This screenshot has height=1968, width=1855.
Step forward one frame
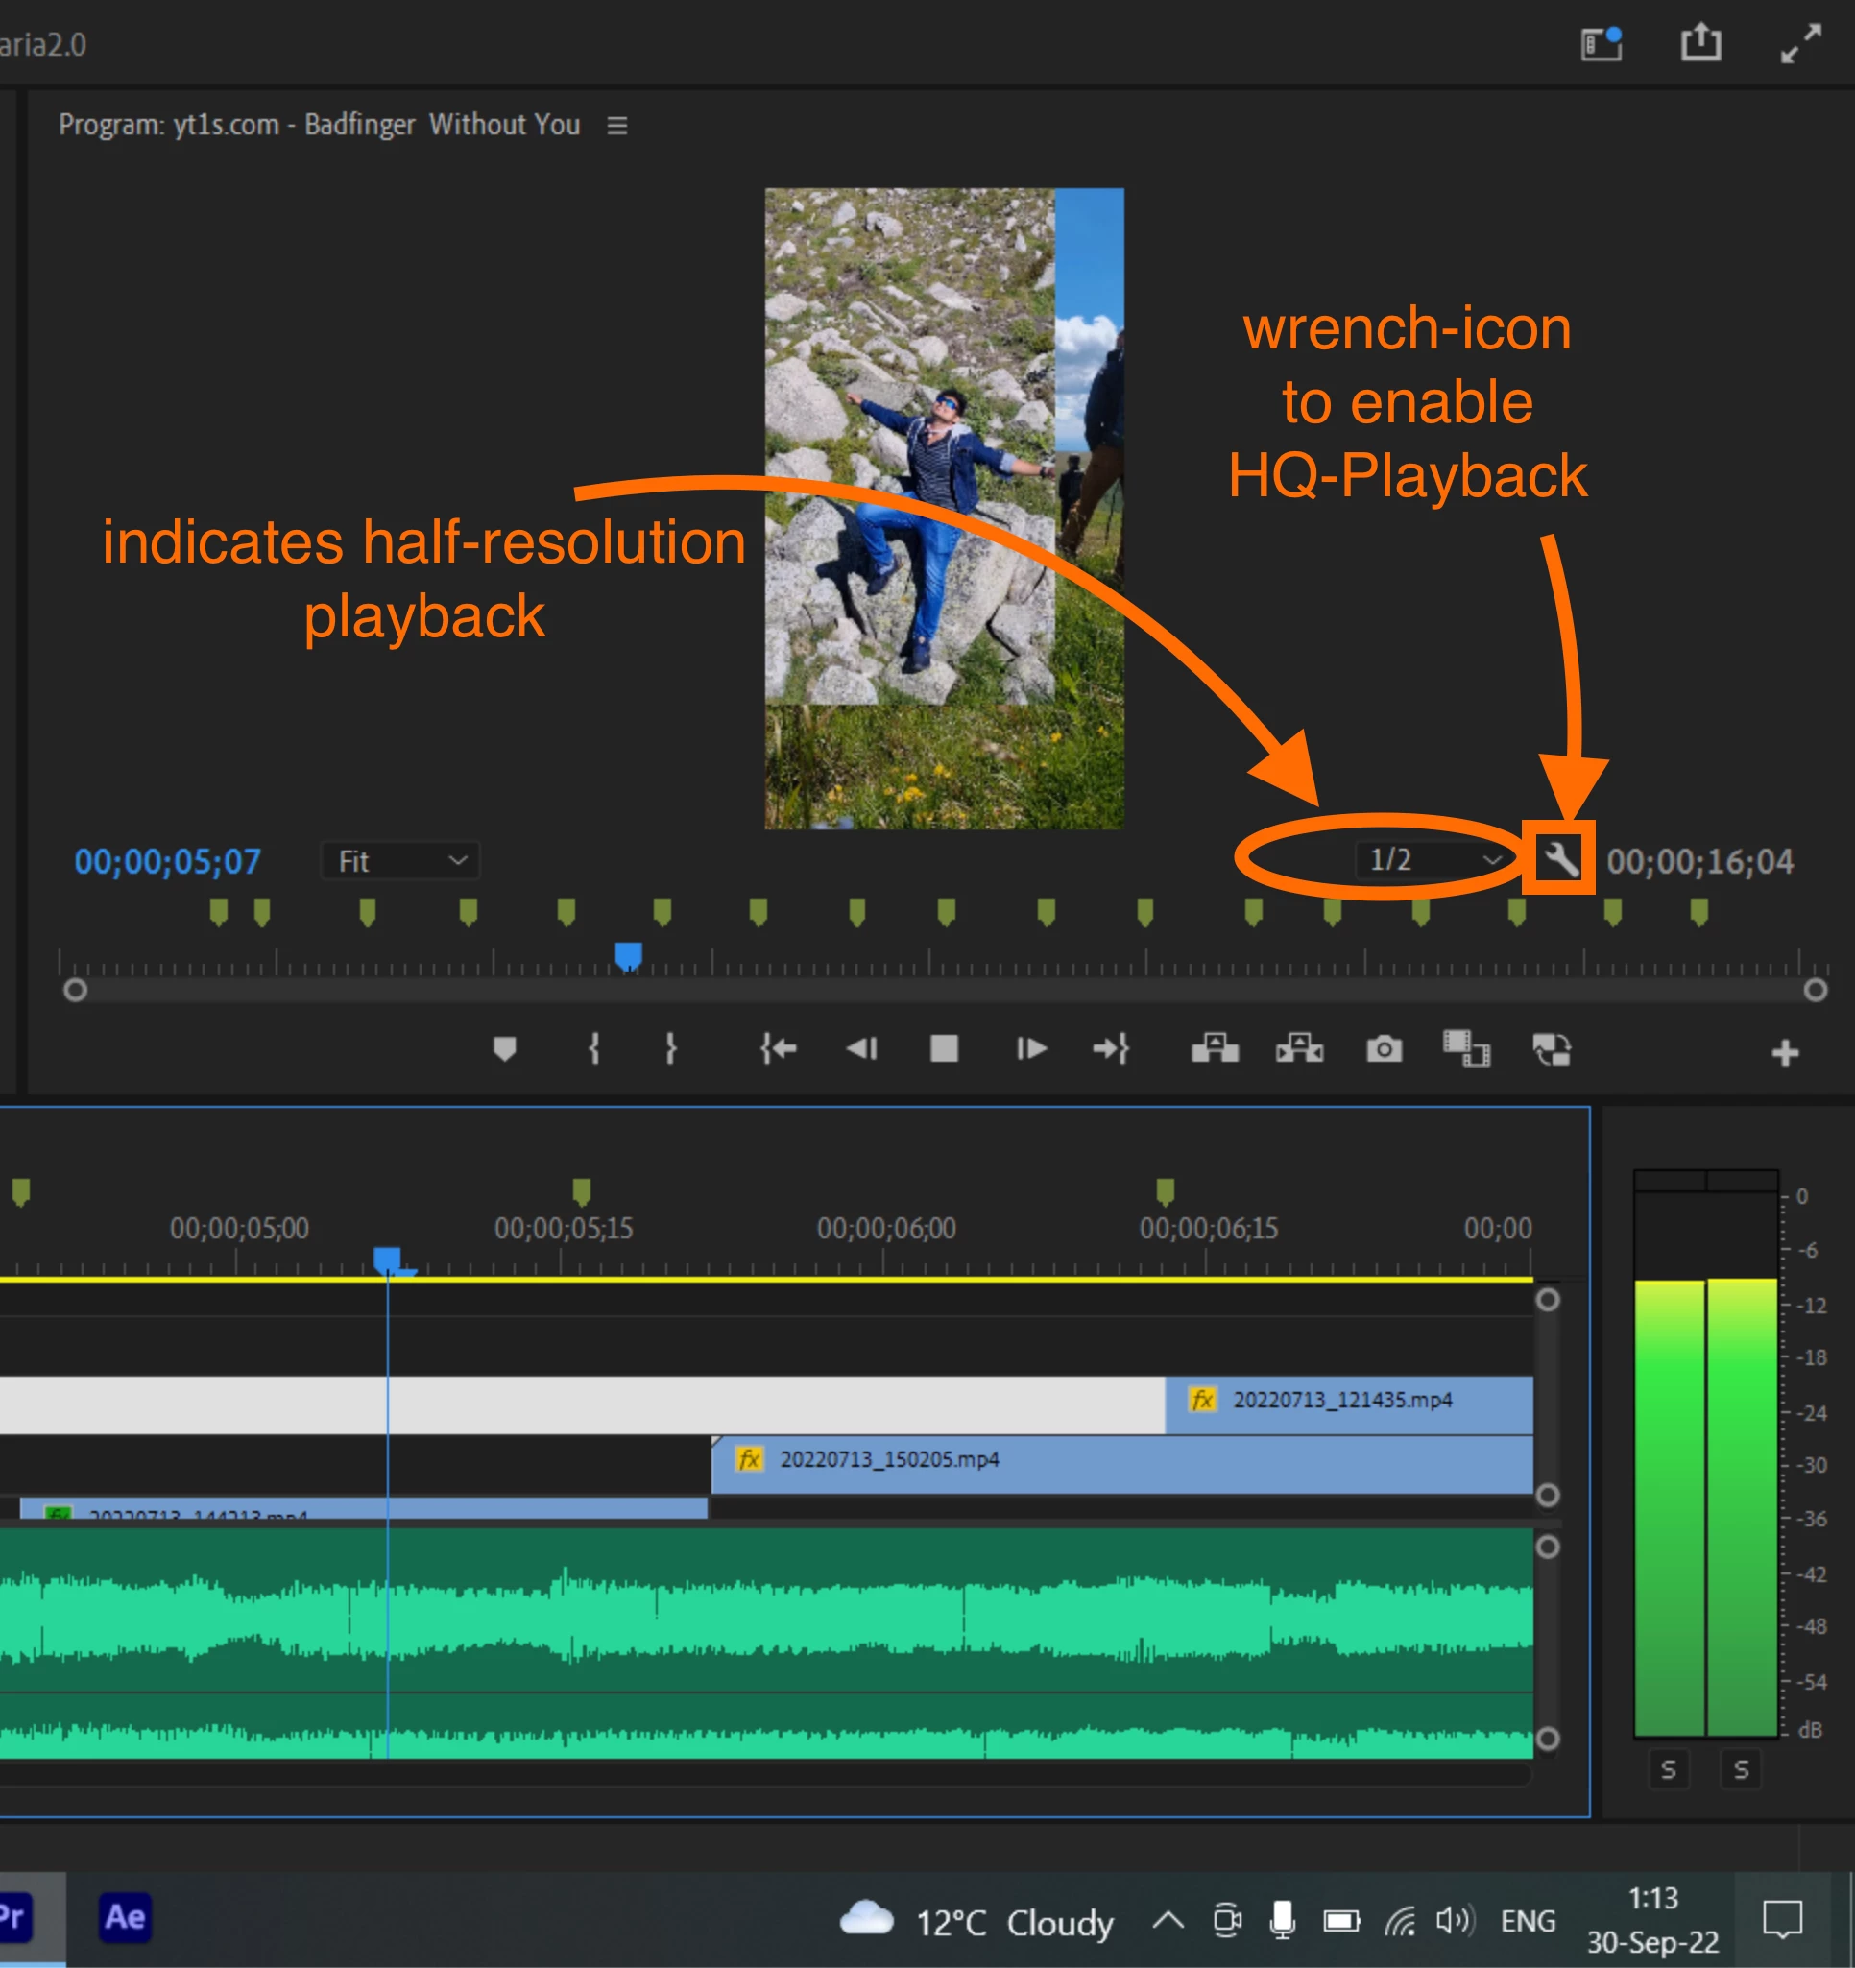point(1030,1048)
